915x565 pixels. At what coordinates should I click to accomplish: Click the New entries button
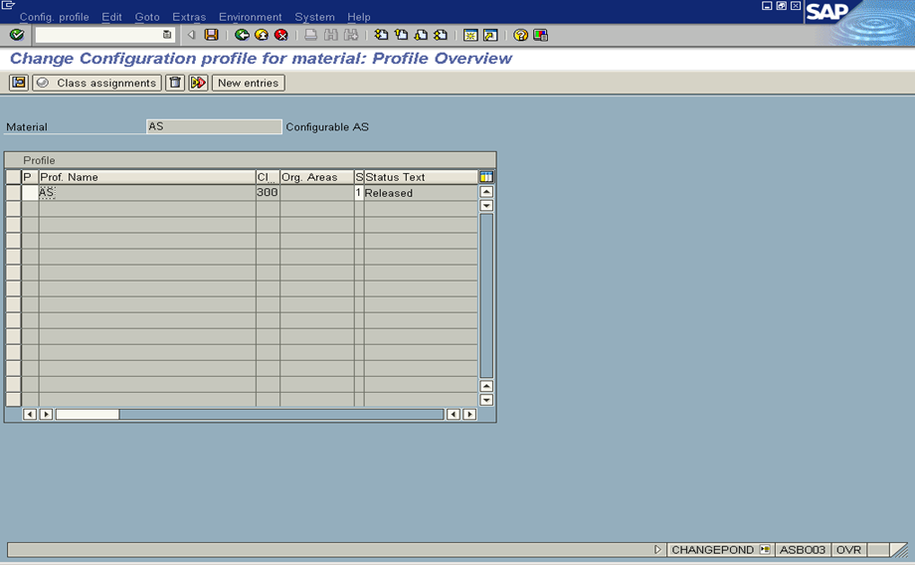tap(248, 83)
